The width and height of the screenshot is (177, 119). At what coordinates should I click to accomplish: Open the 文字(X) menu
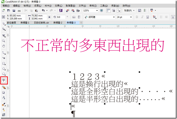point(82,6)
